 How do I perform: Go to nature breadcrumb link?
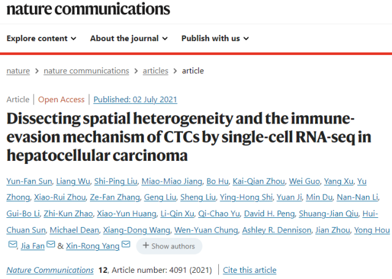click(x=18, y=70)
